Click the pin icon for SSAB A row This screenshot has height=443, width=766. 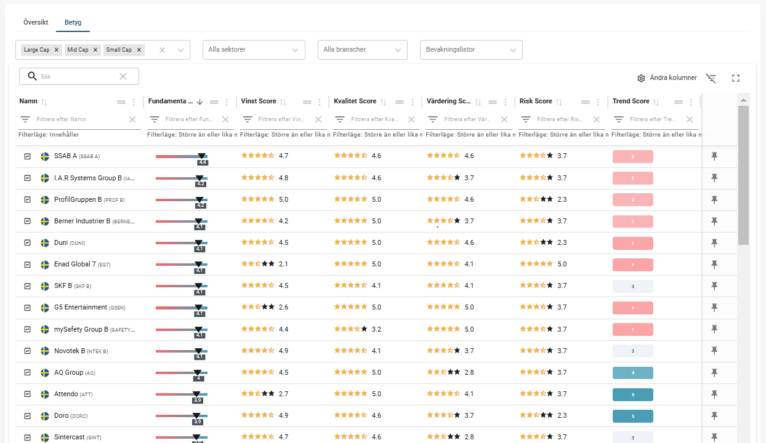point(714,156)
